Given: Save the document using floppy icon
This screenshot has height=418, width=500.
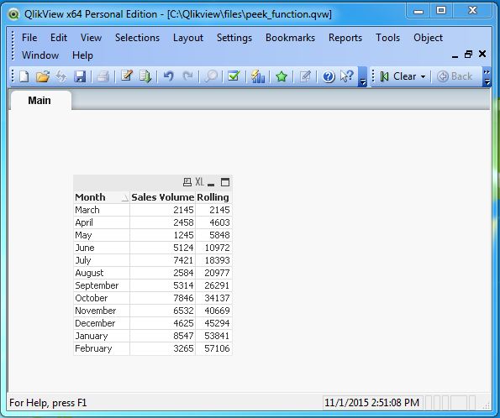Looking at the screenshot, I should pyautogui.click(x=80, y=76).
